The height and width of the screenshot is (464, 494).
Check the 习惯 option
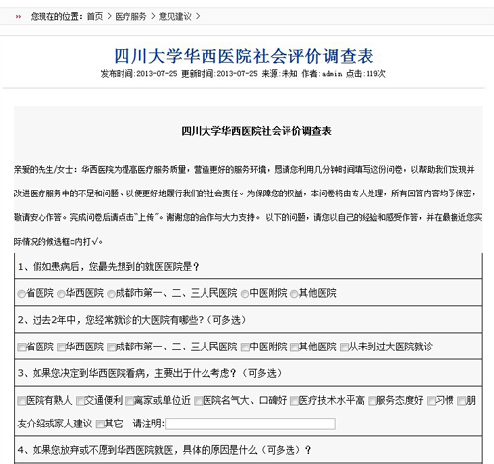(431, 401)
